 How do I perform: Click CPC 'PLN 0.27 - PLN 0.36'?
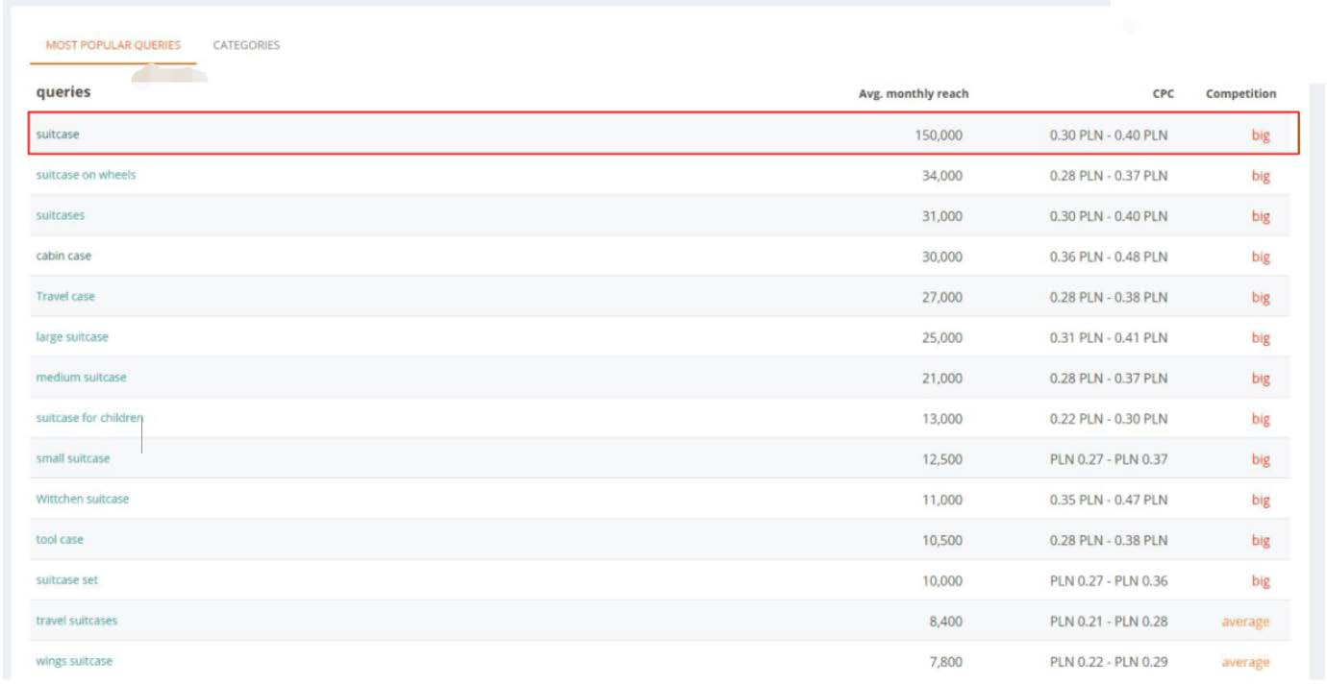1109,581
